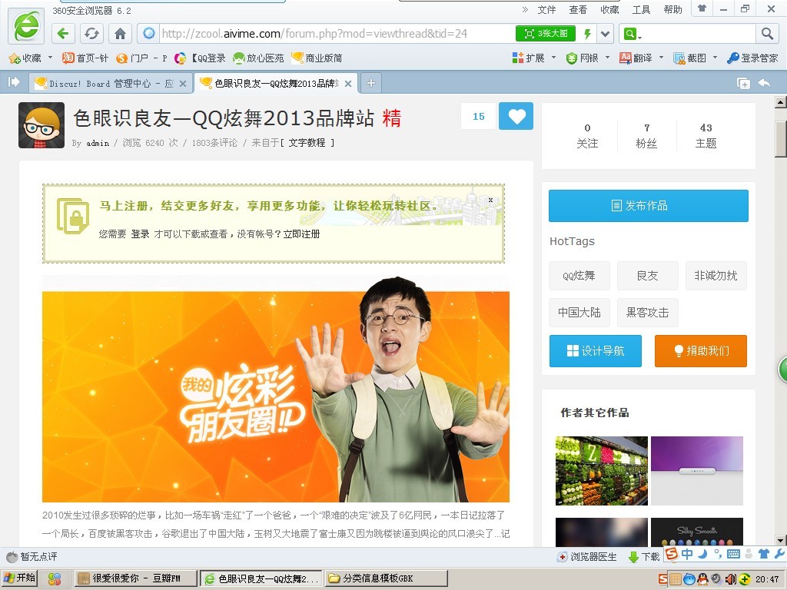Viewport: 787px width, 590px height.
Task: Open the 门户 - P bookmark
Action: coord(142,58)
